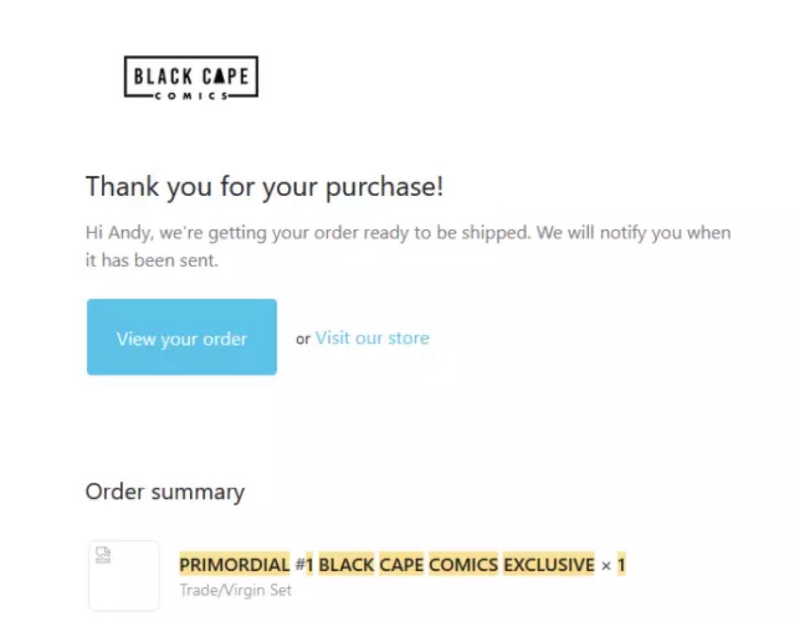The image size is (795, 619).
Task: Click the small COMICS text under logo
Action: (x=191, y=96)
